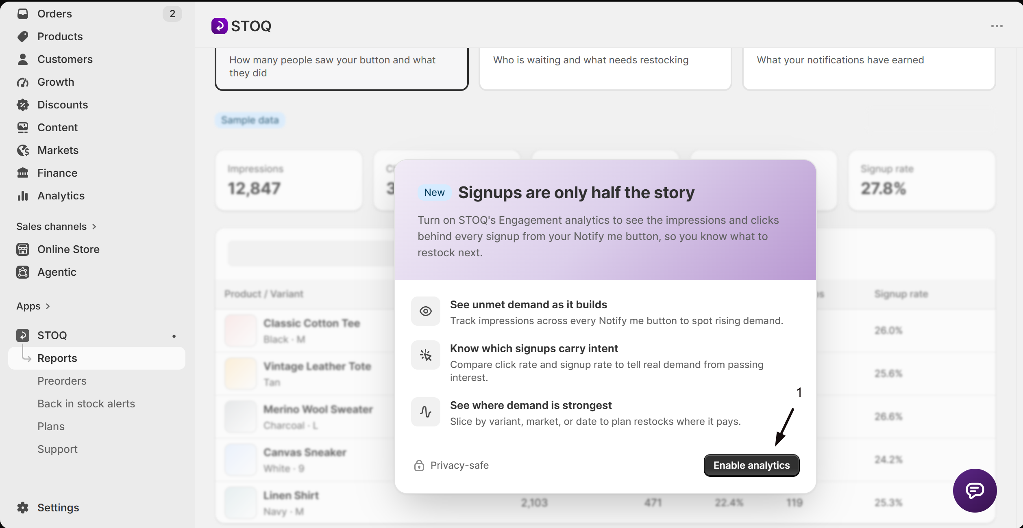
Task: Click the Settings gear icon
Action: (23, 508)
